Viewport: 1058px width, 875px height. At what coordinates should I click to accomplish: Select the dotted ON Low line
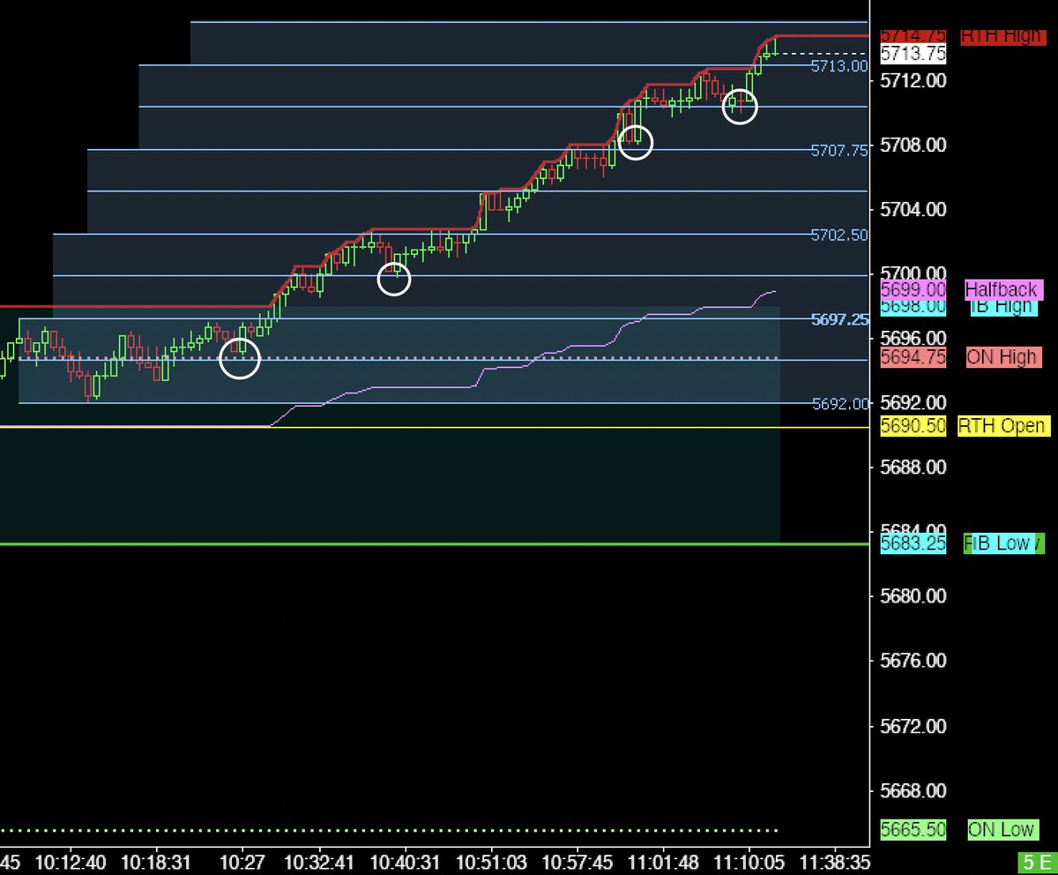pos(390,830)
